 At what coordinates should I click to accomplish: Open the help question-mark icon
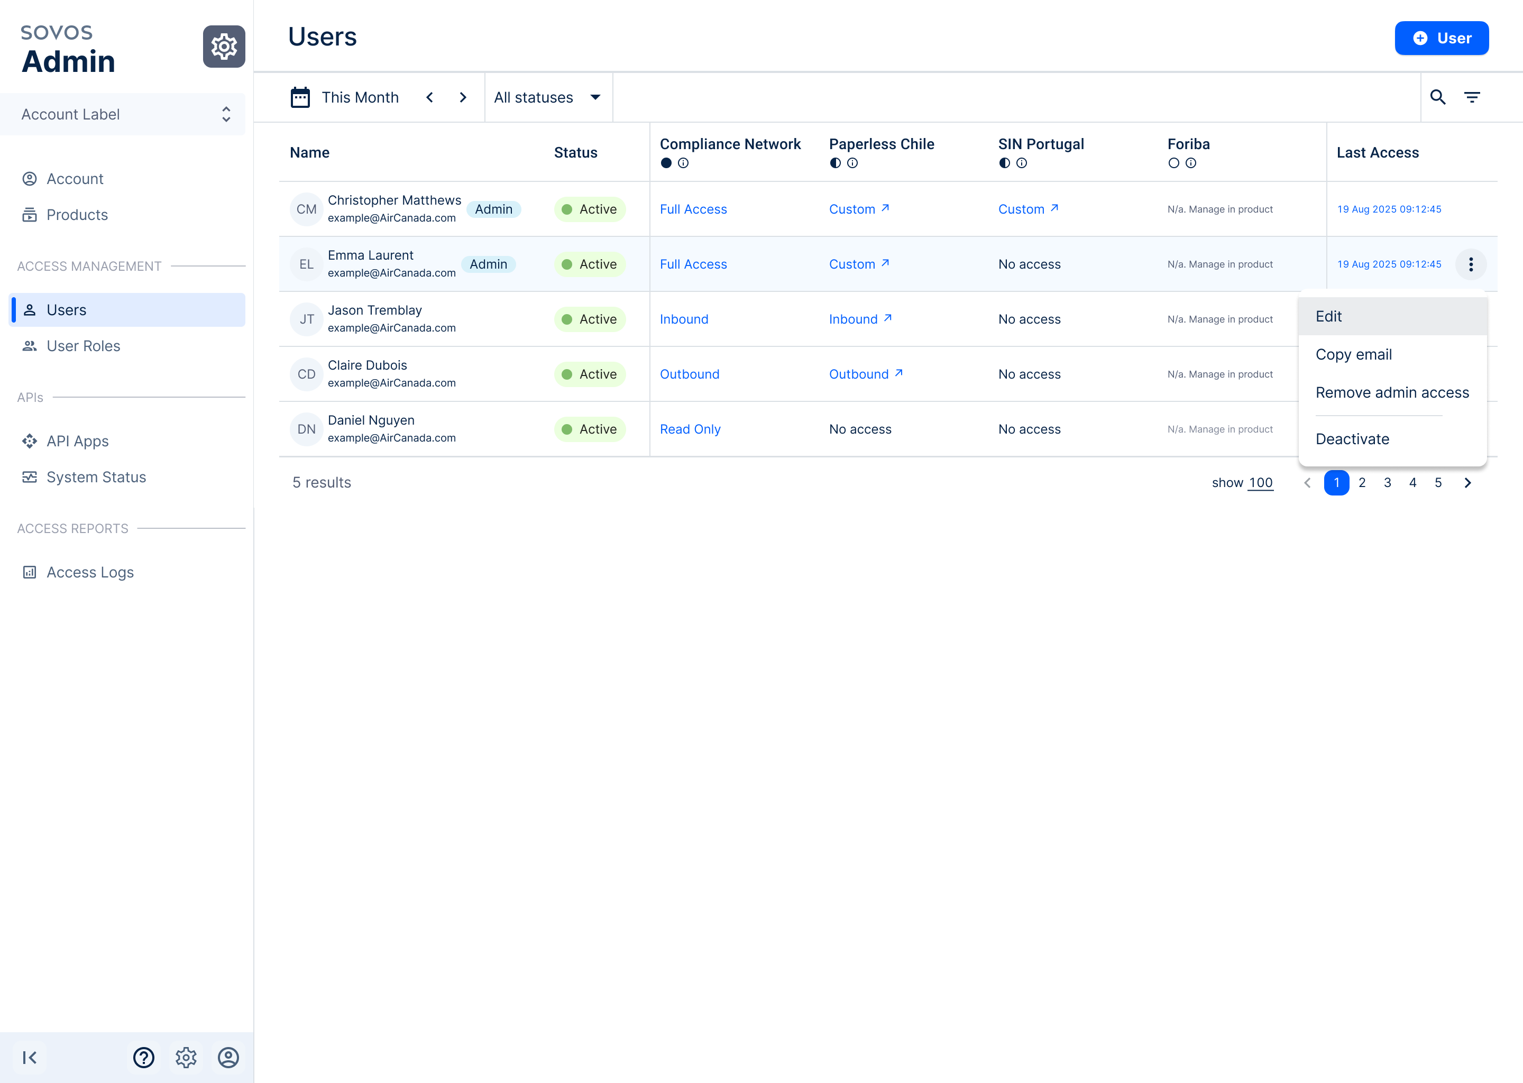(x=143, y=1057)
